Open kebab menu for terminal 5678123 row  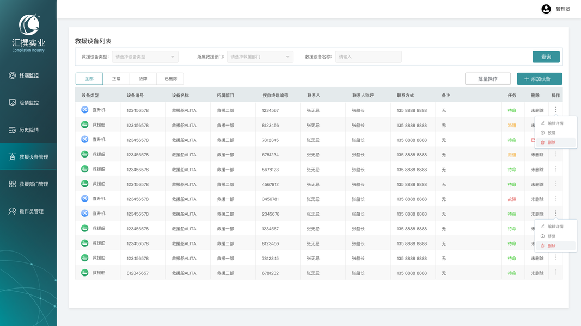(555, 169)
